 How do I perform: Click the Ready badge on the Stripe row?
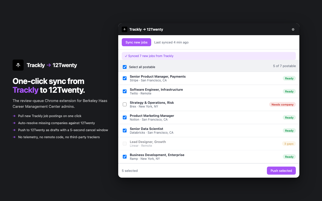click(x=289, y=78)
